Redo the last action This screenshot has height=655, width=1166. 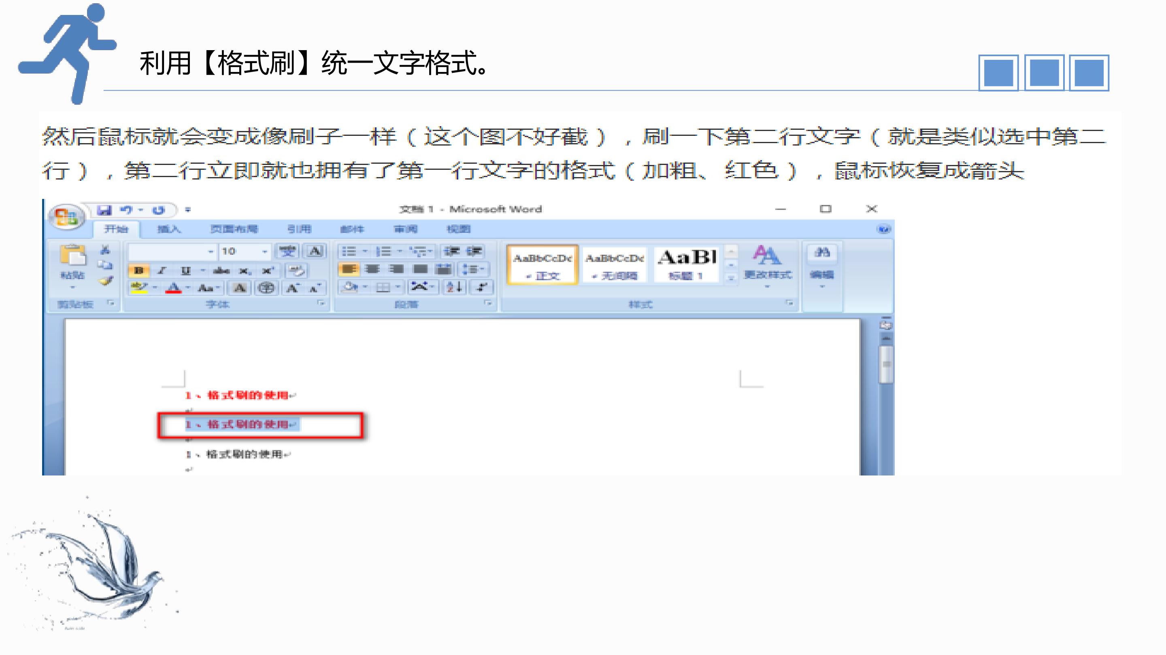[x=158, y=210]
